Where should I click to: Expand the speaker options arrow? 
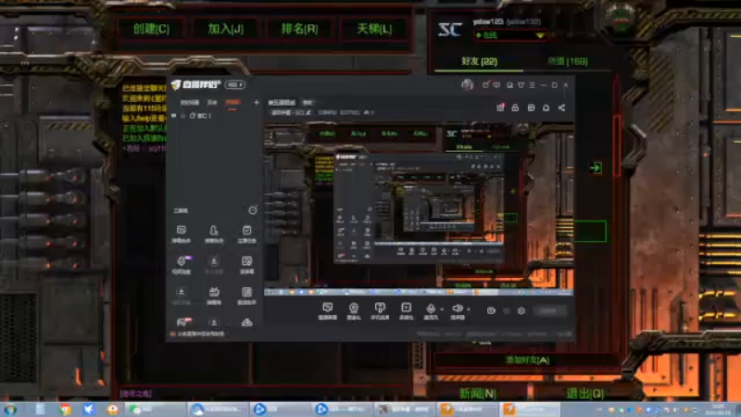(469, 310)
